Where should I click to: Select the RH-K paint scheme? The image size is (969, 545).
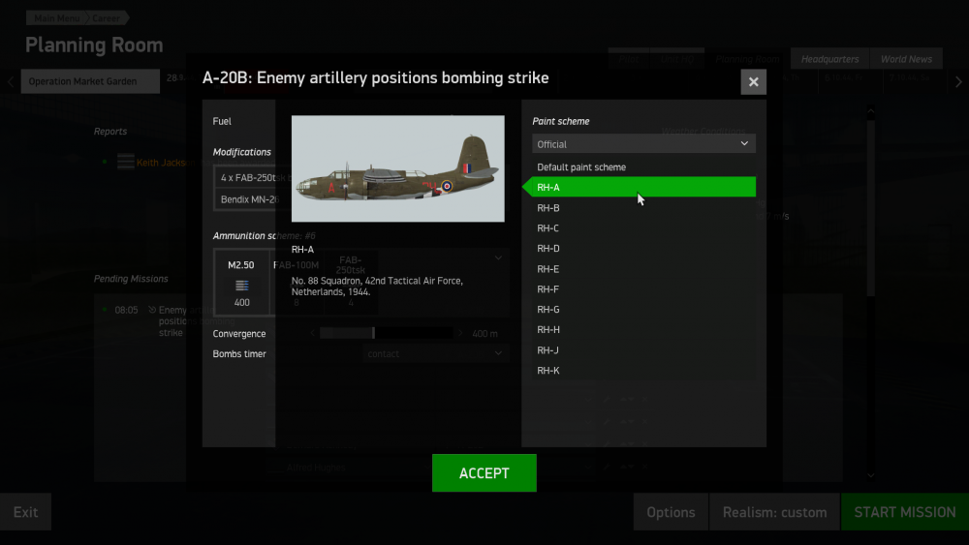[548, 371]
